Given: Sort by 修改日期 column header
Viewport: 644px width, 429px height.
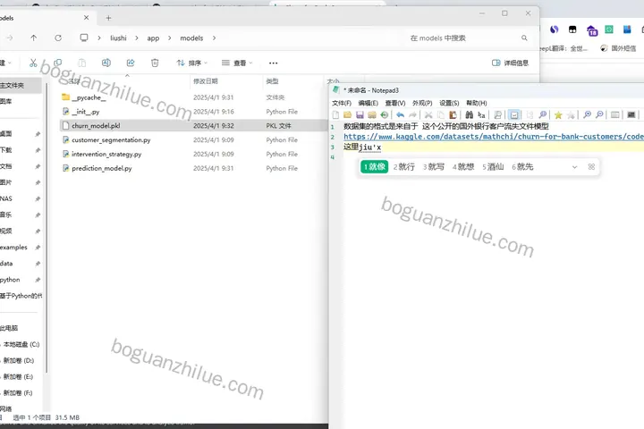Looking at the screenshot, I should [206, 81].
